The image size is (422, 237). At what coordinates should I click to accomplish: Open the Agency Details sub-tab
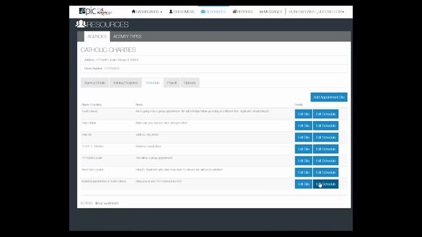95,83
